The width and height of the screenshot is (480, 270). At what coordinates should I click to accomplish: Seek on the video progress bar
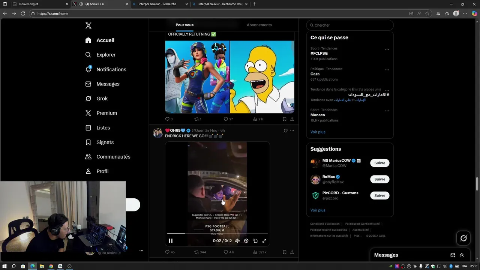[x=217, y=233]
